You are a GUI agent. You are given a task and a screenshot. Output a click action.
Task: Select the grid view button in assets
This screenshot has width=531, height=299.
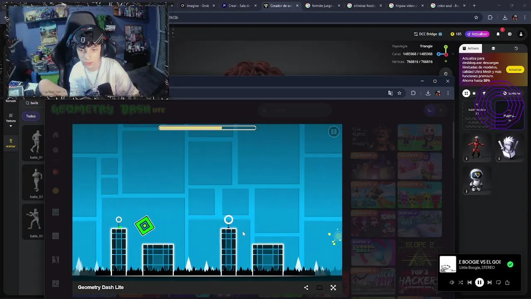(466, 93)
